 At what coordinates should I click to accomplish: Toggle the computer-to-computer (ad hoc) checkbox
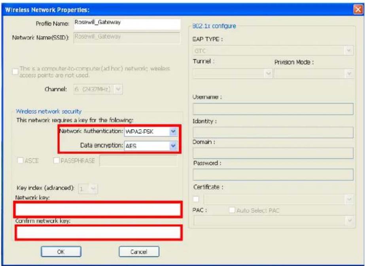[15, 72]
